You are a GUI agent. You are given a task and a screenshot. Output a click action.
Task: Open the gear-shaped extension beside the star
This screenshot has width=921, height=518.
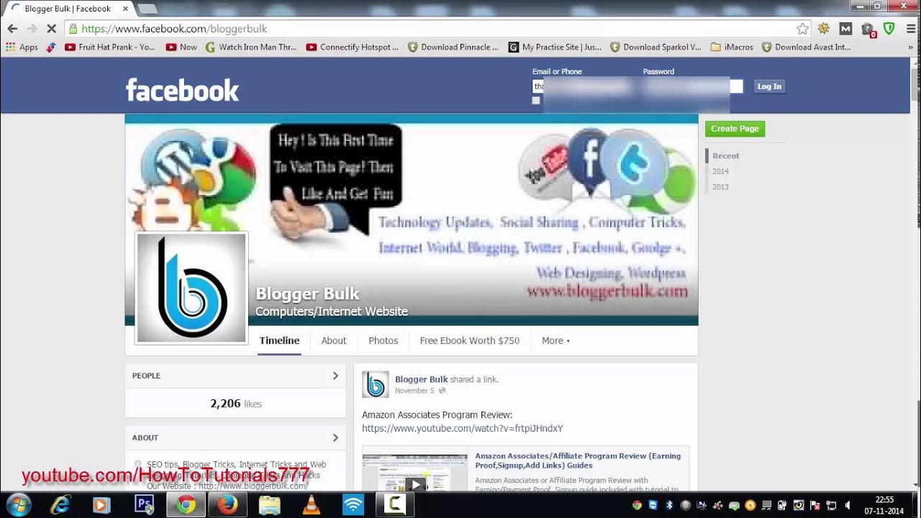coord(824,29)
